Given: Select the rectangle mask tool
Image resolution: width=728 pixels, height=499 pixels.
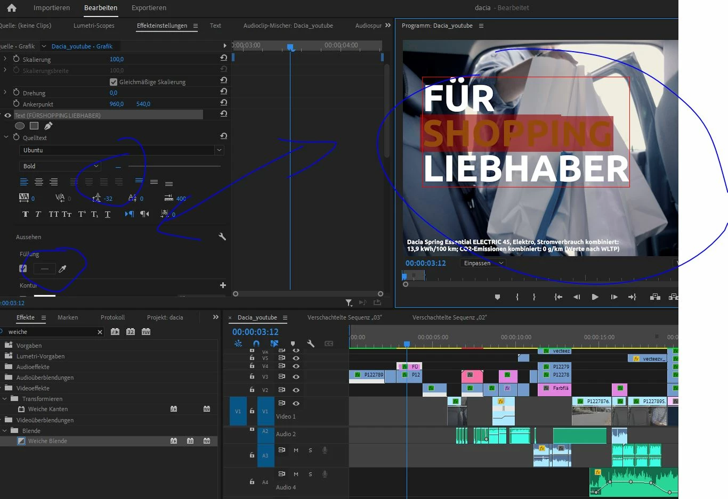Looking at the screenshot, I should (34, 126).
